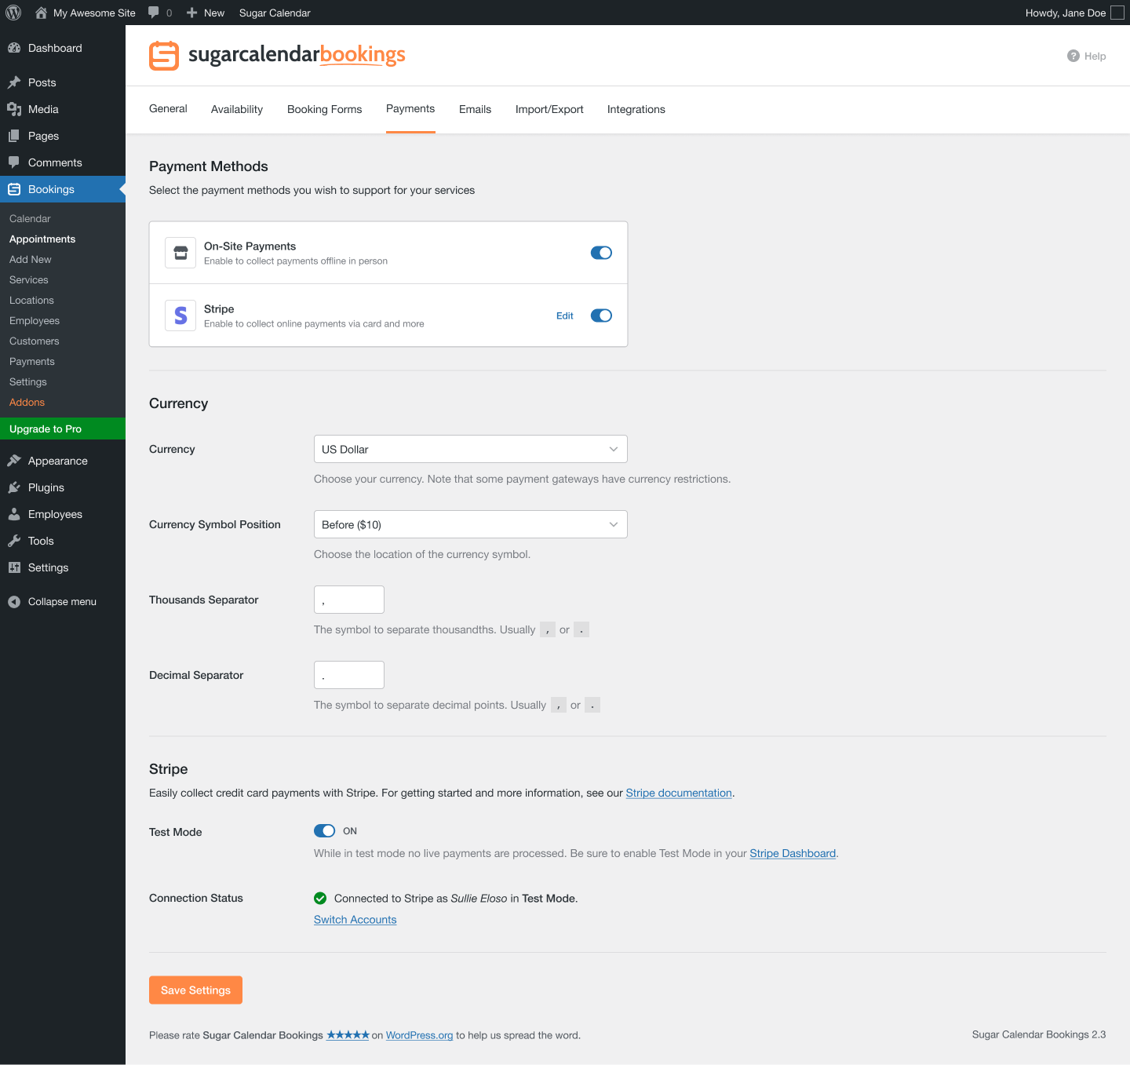
Task: Open the Stripe documentation link
Action: pos(678,793)
